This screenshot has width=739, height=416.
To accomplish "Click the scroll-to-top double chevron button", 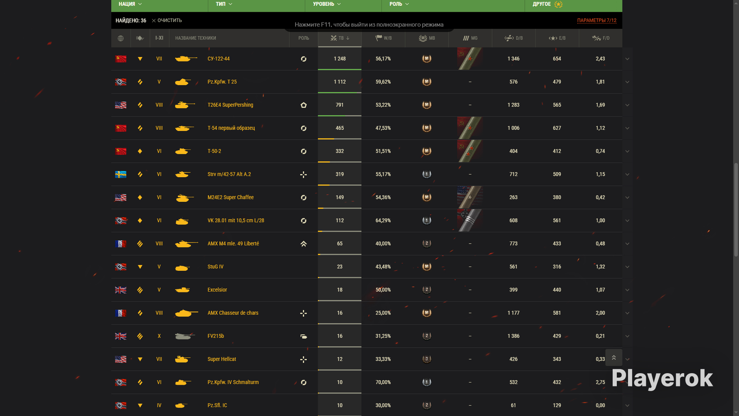I will [x=613, y=358].
